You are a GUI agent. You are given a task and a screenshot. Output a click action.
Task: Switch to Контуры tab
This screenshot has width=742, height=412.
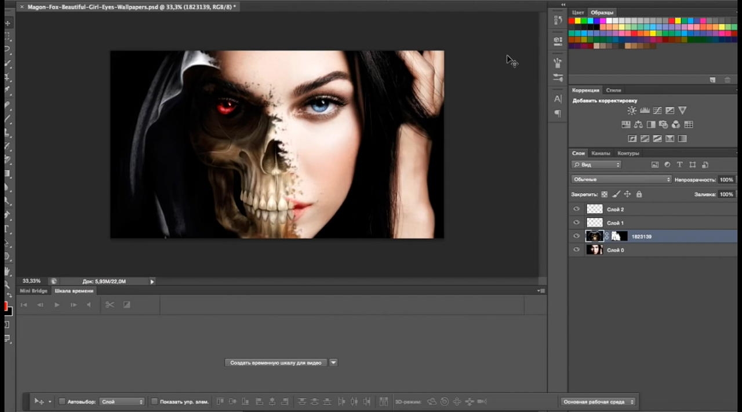(628, 154)
